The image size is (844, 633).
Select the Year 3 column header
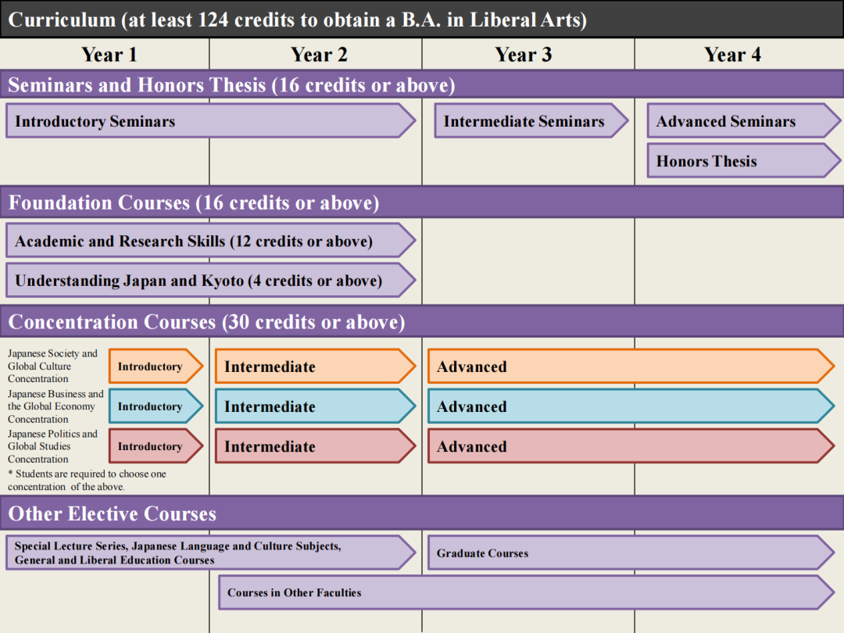[524, 55]
